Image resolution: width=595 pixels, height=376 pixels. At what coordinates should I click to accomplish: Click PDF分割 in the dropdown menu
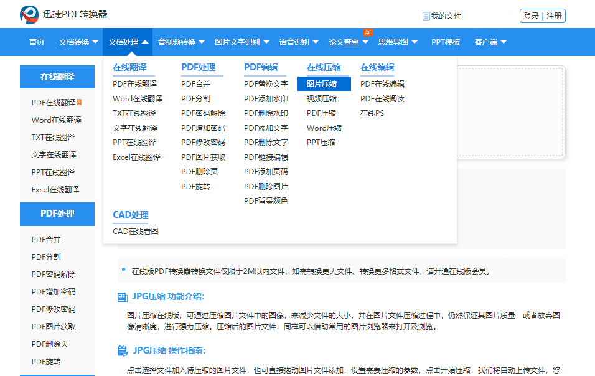195,98
